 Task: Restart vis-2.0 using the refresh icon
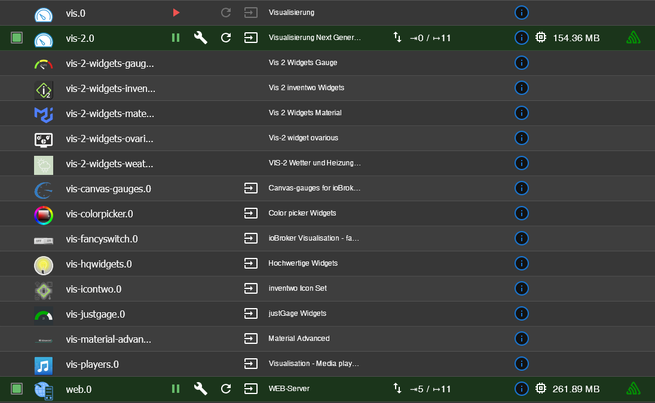tap(225, 37)
